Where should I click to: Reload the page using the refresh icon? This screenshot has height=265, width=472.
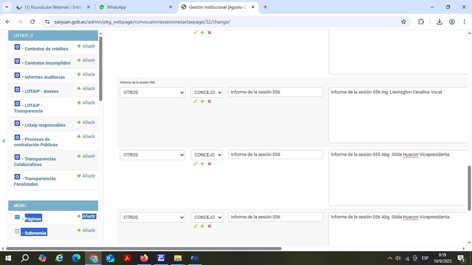tap(32, 22)
